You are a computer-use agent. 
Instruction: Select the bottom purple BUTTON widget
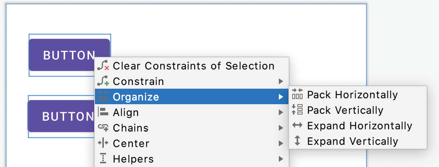[x=61, y=116]
